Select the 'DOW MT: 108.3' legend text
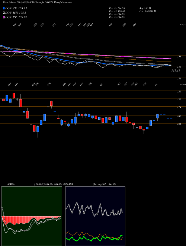186x246 pixels. coord(16,13)
